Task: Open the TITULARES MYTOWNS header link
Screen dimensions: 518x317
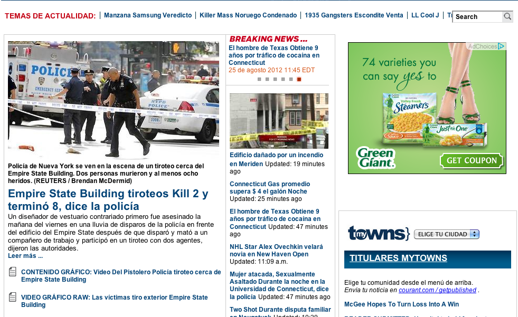Action: pyautogui.click(x=398, y=258)
